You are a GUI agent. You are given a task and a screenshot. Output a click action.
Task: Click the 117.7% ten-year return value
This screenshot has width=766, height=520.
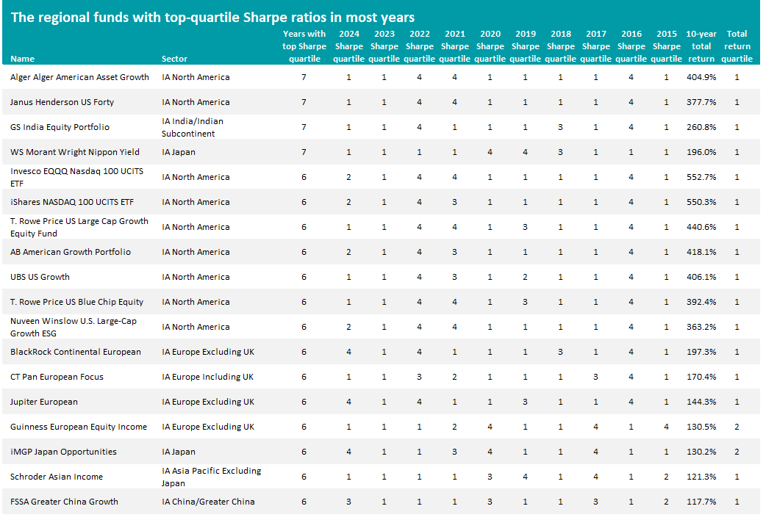[701, 502]
